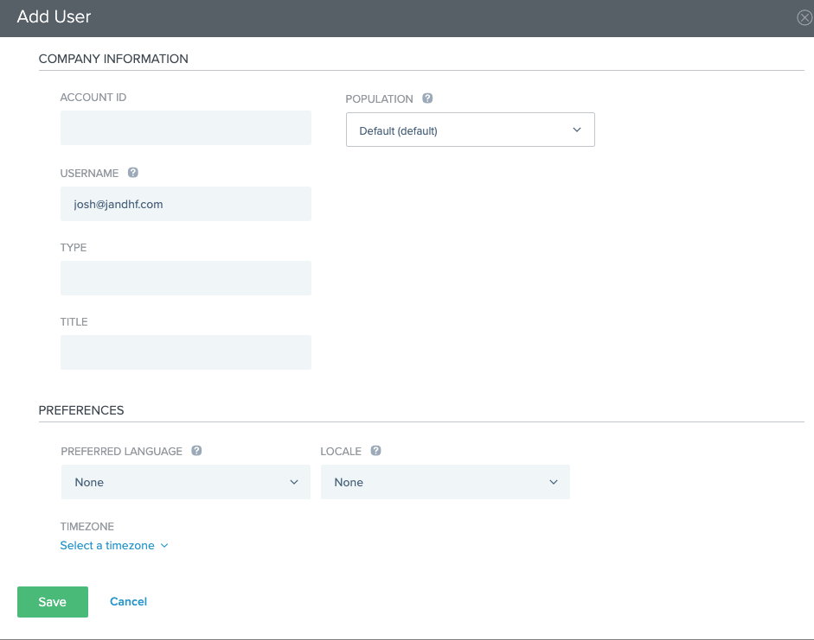Select the Username field containing josh@jandhf.com
The width and height of the screenshot is (814, 640).
185,203
